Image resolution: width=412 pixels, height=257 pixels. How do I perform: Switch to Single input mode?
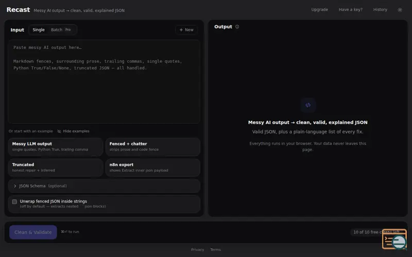coord(39,30)
